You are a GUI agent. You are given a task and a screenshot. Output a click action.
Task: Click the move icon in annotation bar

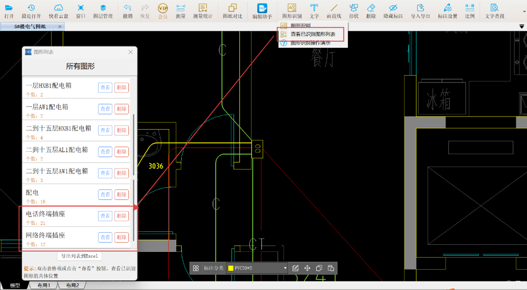coord(307,268)
